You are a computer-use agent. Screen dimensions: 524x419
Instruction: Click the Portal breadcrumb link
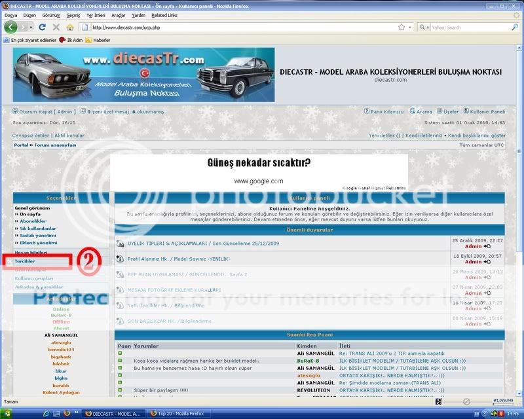click(x=21, y=145)
